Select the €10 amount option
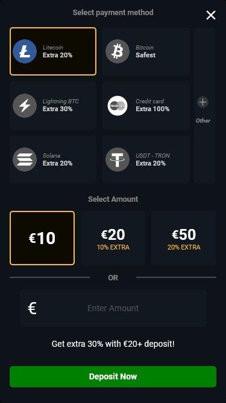Image resolution: width=226 pixels, height=403 pixels. click(x=42, y=238)
